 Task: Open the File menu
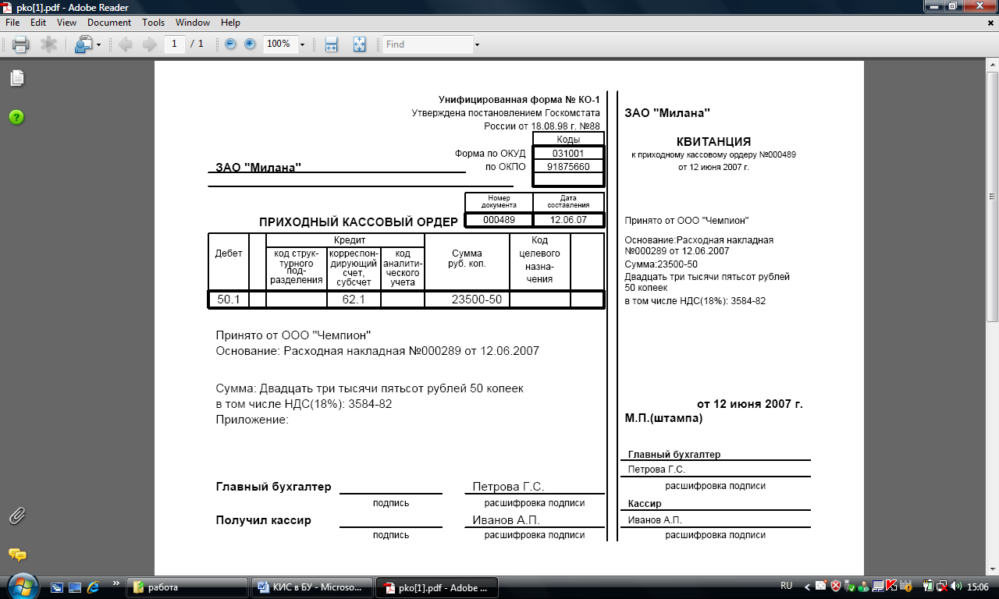tap(12, 23)
